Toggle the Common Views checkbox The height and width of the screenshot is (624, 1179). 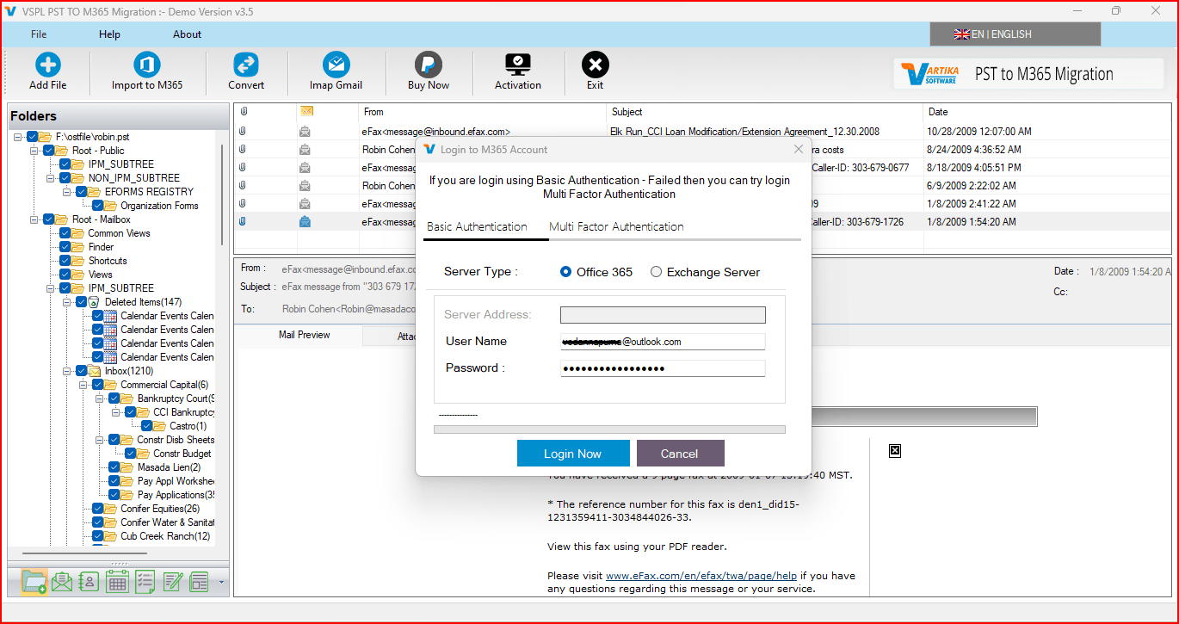pyautogui.click(x=65, y=233)
